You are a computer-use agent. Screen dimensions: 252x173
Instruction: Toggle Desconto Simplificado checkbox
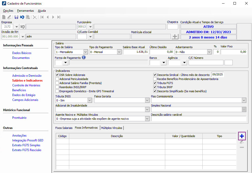pos(155,91)
